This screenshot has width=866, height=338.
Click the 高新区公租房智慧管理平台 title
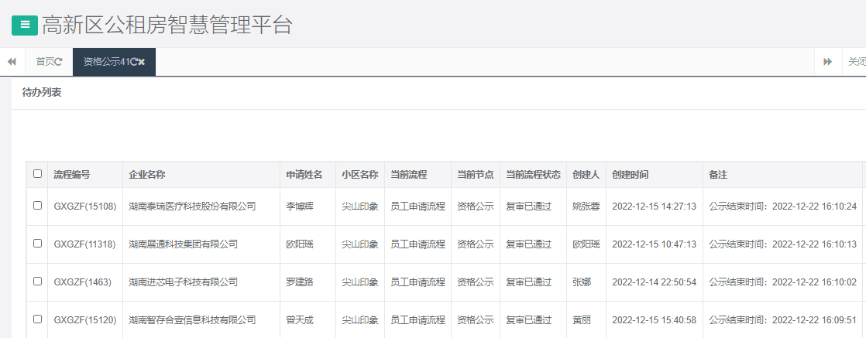coord(167,26)
